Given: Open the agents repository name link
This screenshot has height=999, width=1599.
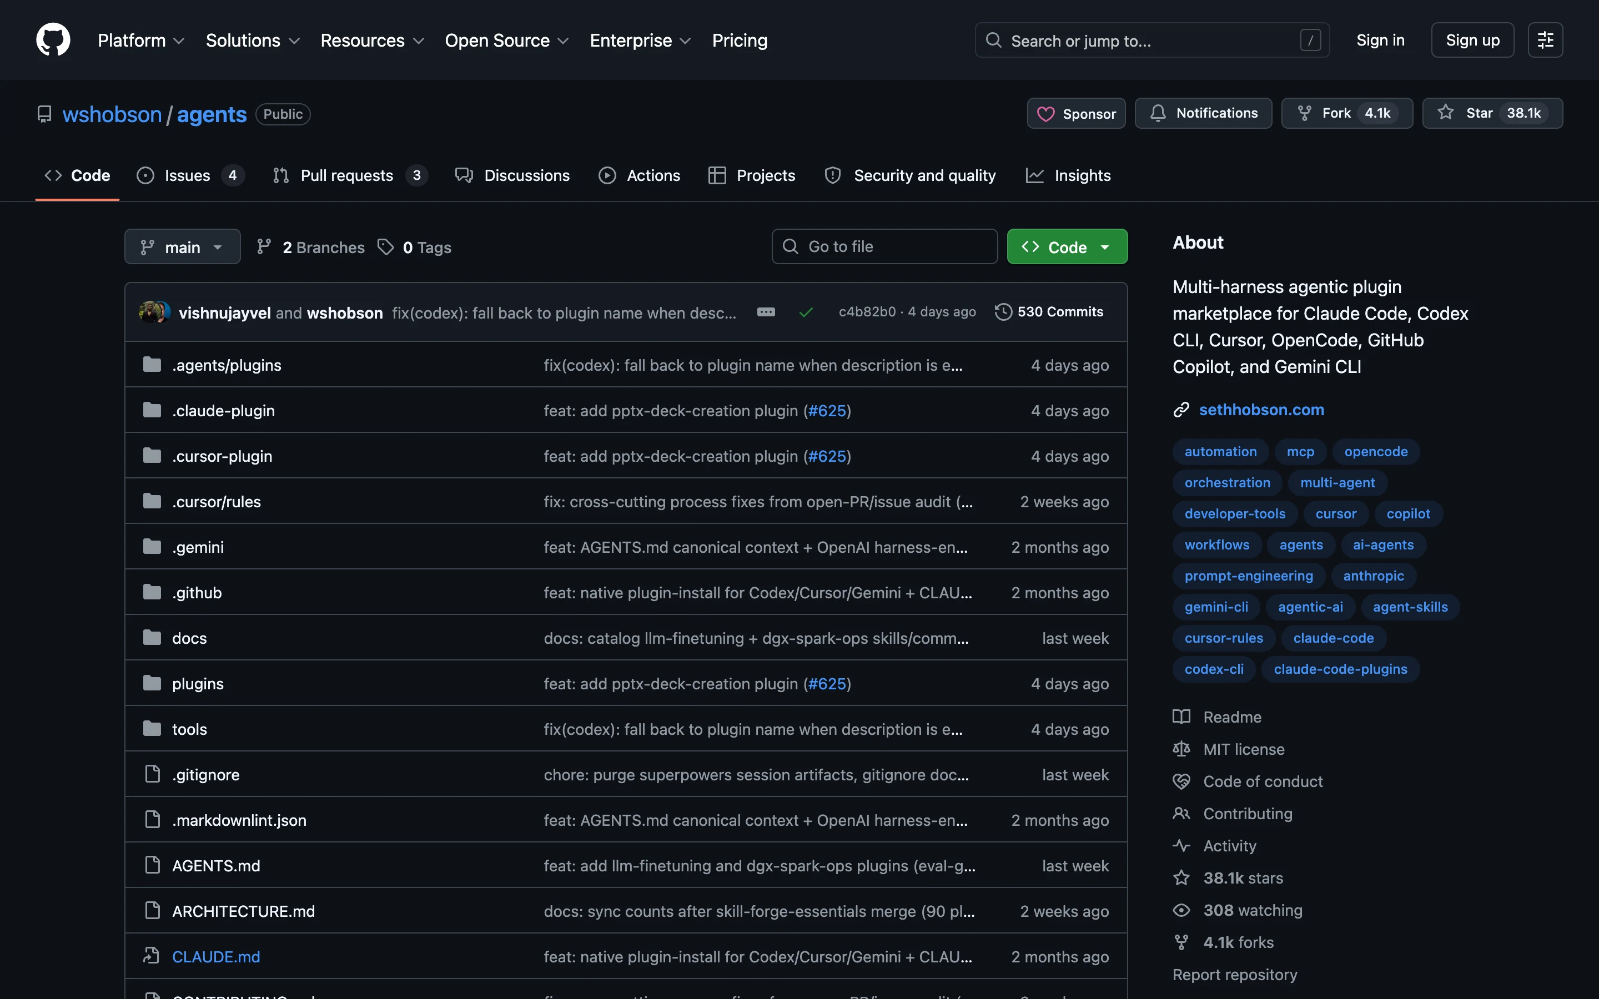Looking at the screenshot, I should pyautogui.click(x=212, y=114).
